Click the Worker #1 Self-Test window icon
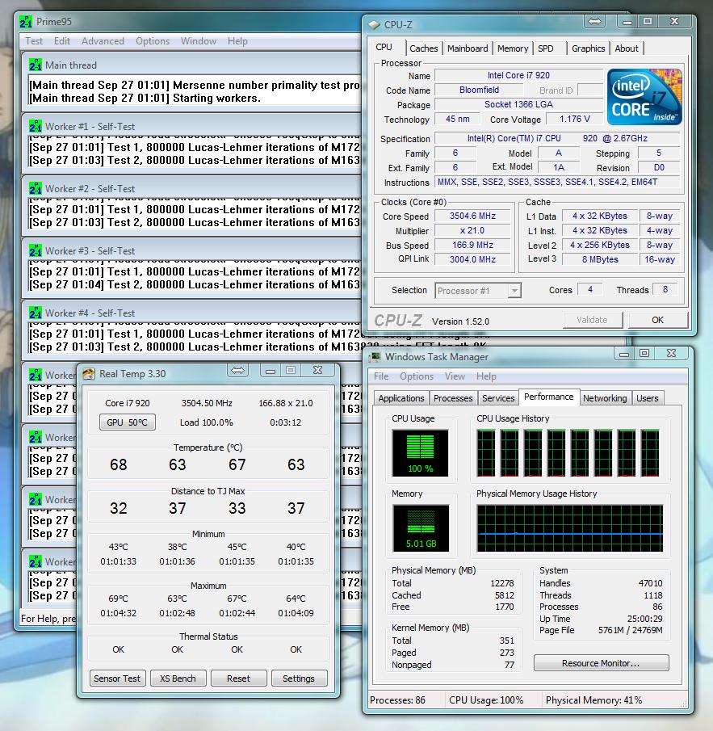This screenshot has width=713, height=731. point(36,127)
